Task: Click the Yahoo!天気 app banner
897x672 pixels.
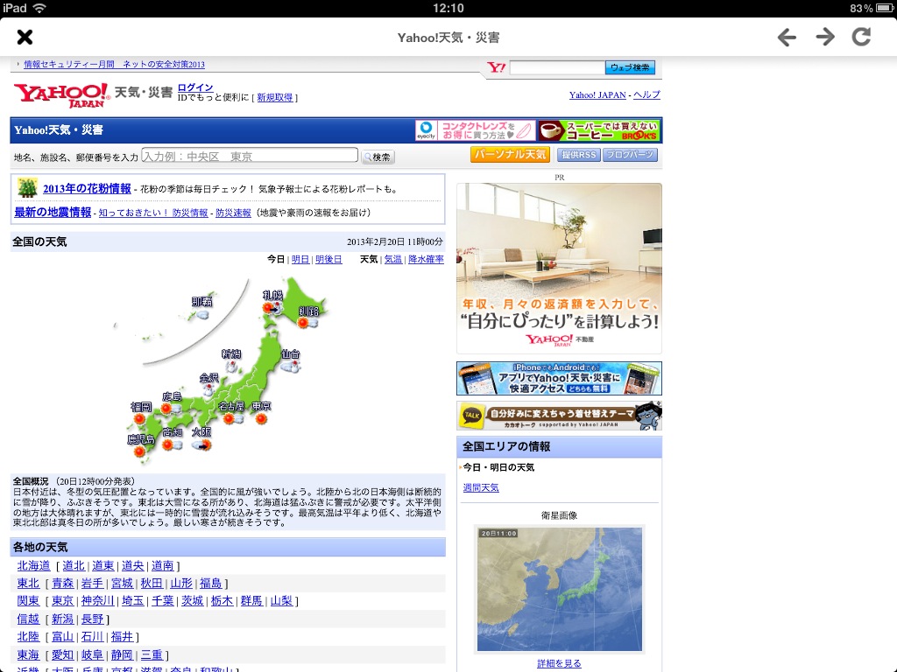Action: 559,378
